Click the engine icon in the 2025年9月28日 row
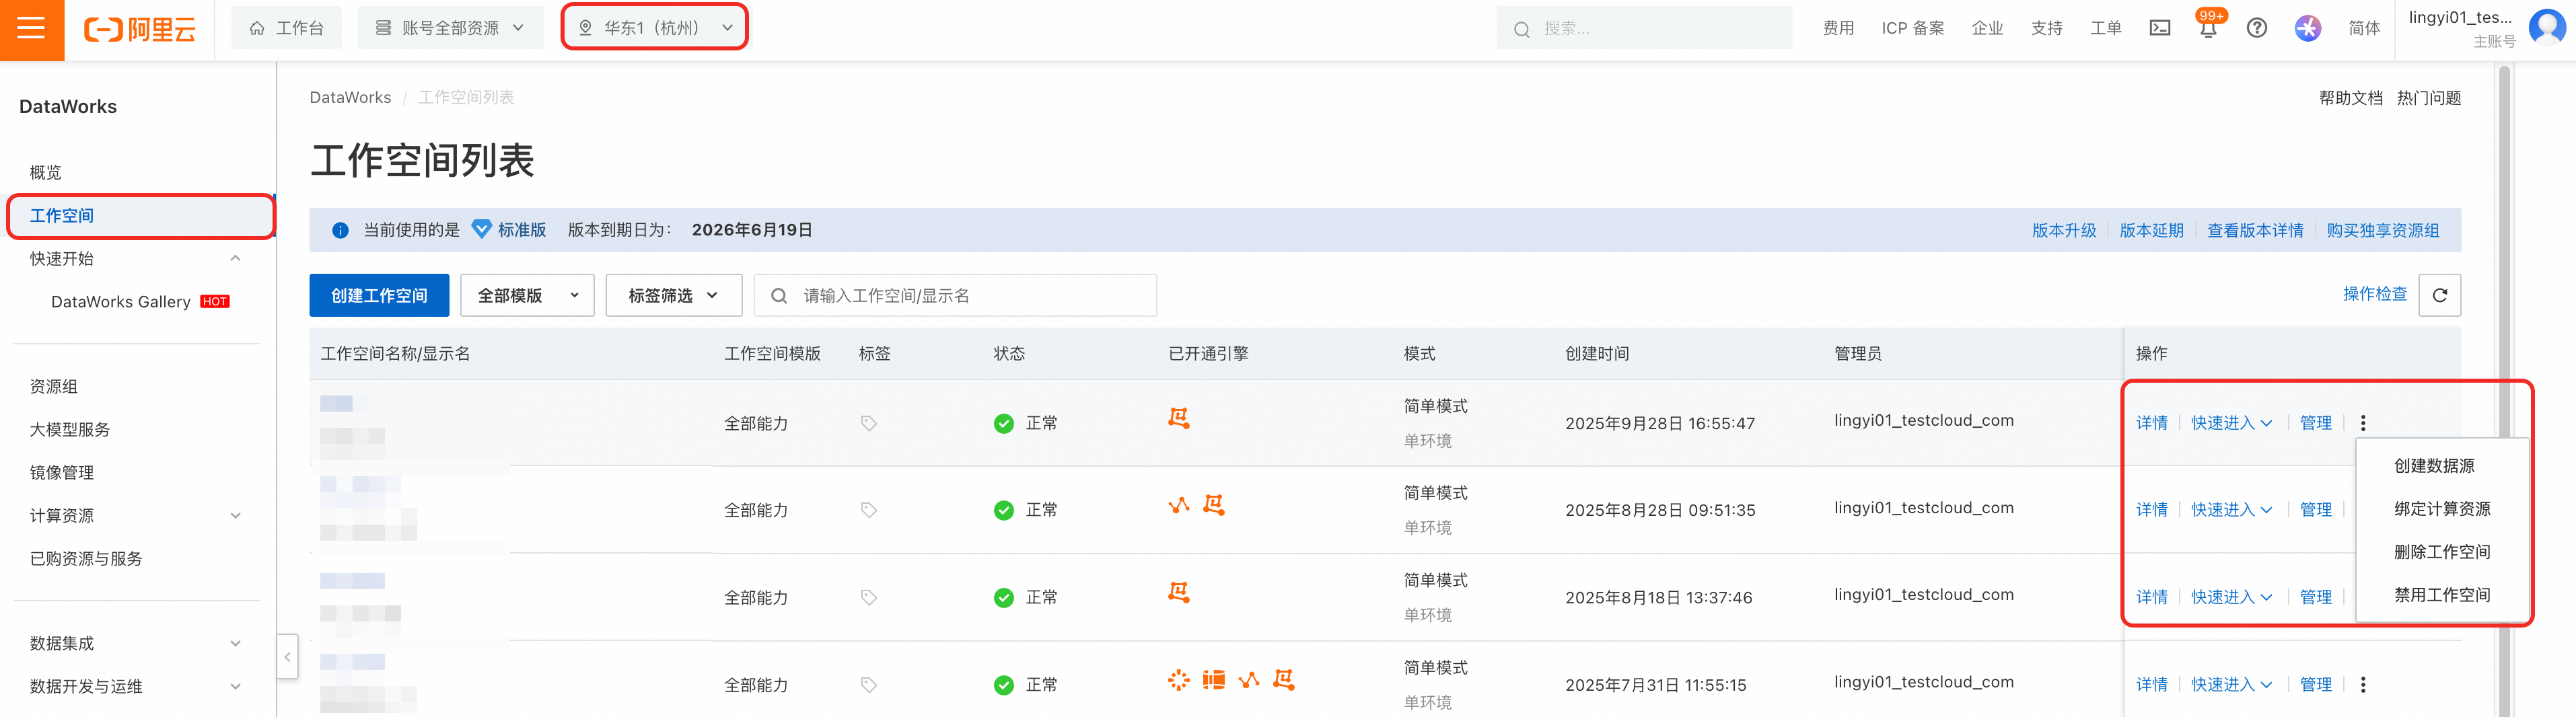 pos(1179,418)
